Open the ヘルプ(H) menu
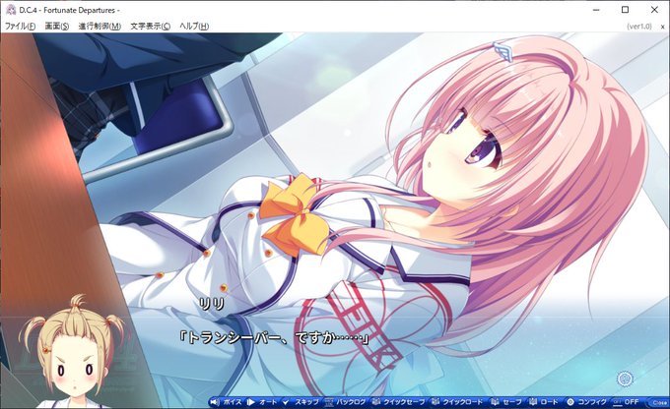670x409 pixels. point(194,26)
